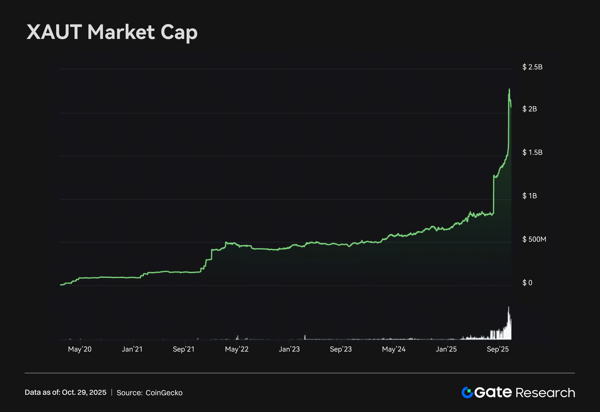Click the $ 2.5B y-axis label
This screenshot has height=412, width=600.
[532, 67]
